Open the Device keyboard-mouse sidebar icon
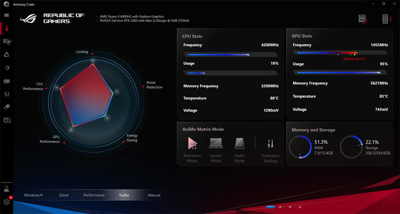 (x=7, y=42)
